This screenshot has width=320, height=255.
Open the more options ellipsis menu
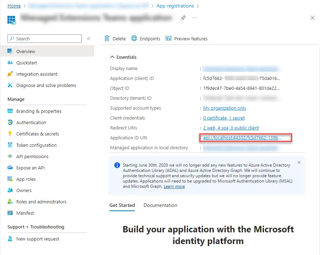pyautogui.click(x=195, y=18)
